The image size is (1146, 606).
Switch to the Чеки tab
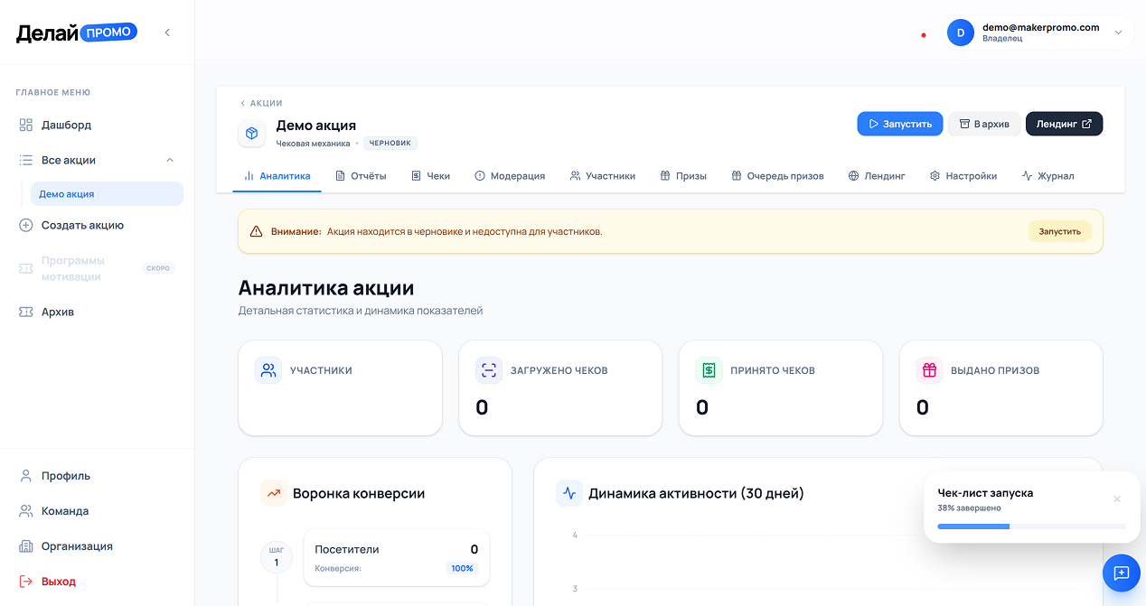(430, 176)
